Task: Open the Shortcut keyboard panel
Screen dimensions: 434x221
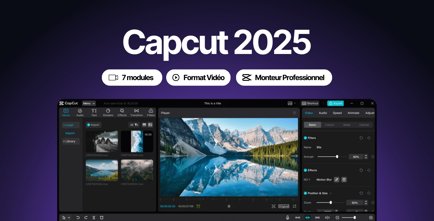Action: click(x=310, y=103)
